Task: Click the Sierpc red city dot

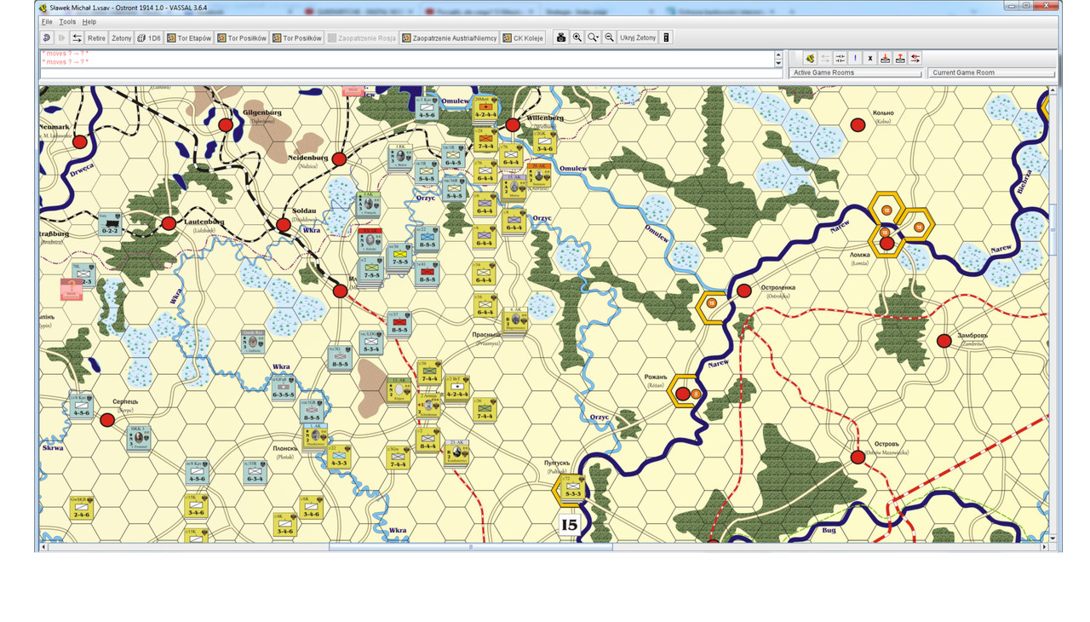Action: (x=107, y=420)
